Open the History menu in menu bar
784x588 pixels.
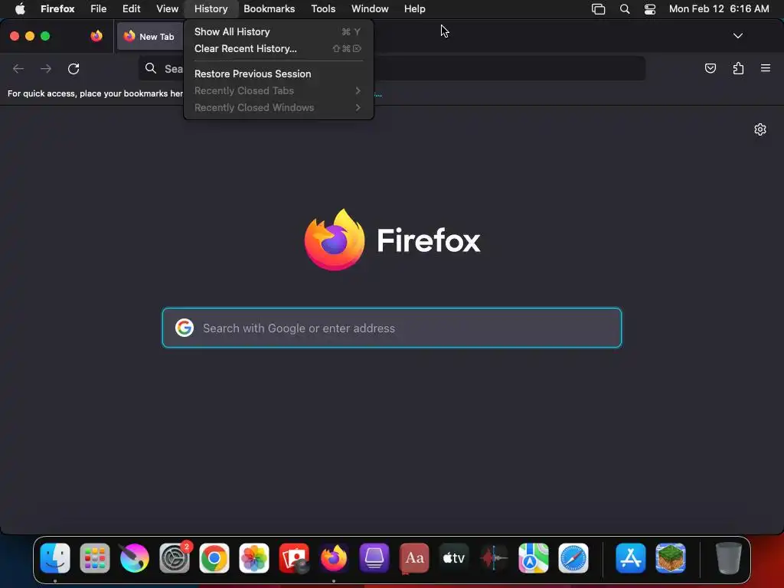point(211,8)
